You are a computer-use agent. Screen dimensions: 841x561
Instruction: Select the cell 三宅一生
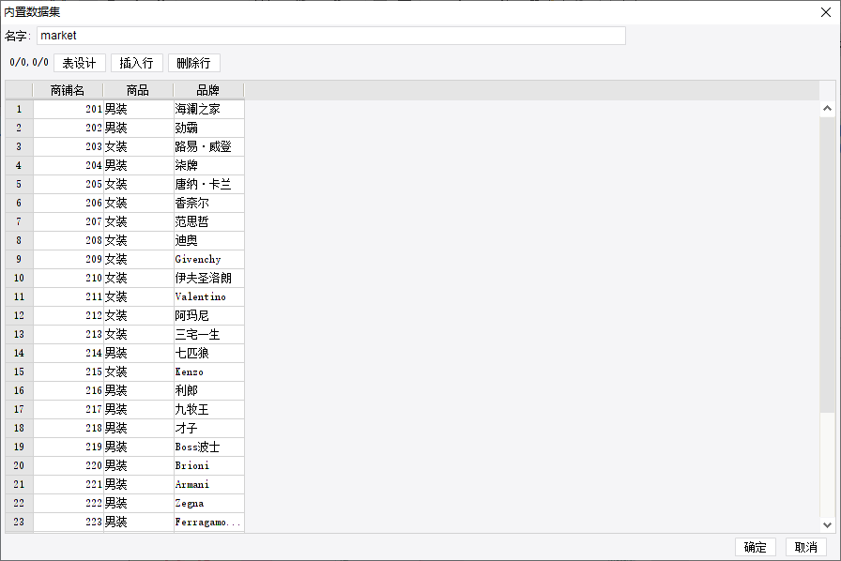[209, 335]
